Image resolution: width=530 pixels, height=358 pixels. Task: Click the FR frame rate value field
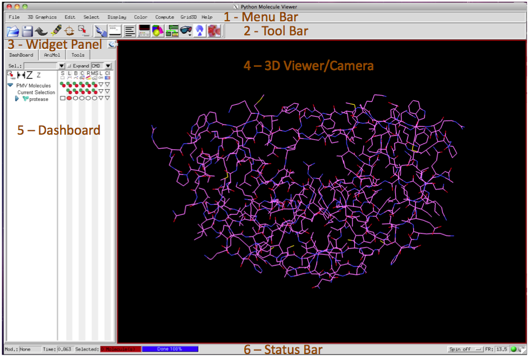pyautogui.click(x=502, y=349)
